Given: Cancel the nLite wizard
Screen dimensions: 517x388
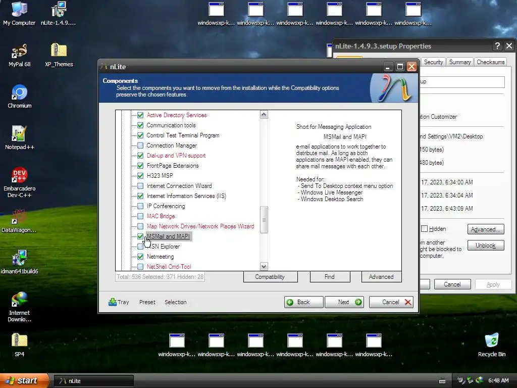Looking at the screenshot, I should coord(391,302).
